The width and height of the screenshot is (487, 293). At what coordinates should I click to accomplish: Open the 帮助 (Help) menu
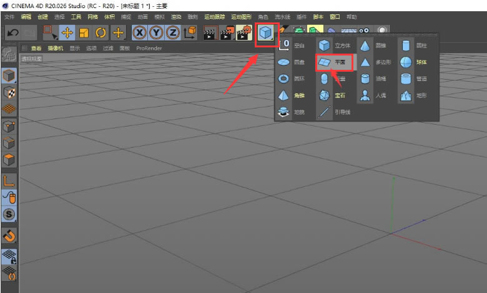(352, 17)
